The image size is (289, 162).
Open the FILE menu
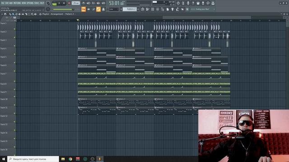point(3,3)
